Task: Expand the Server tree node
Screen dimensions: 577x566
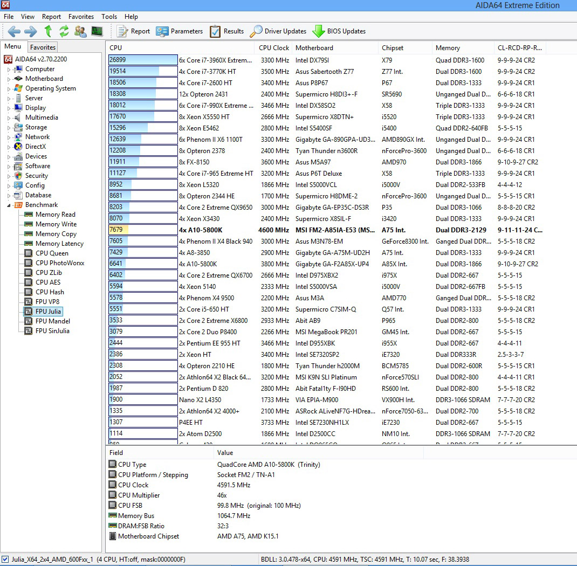Action: (x=9, y=98)
